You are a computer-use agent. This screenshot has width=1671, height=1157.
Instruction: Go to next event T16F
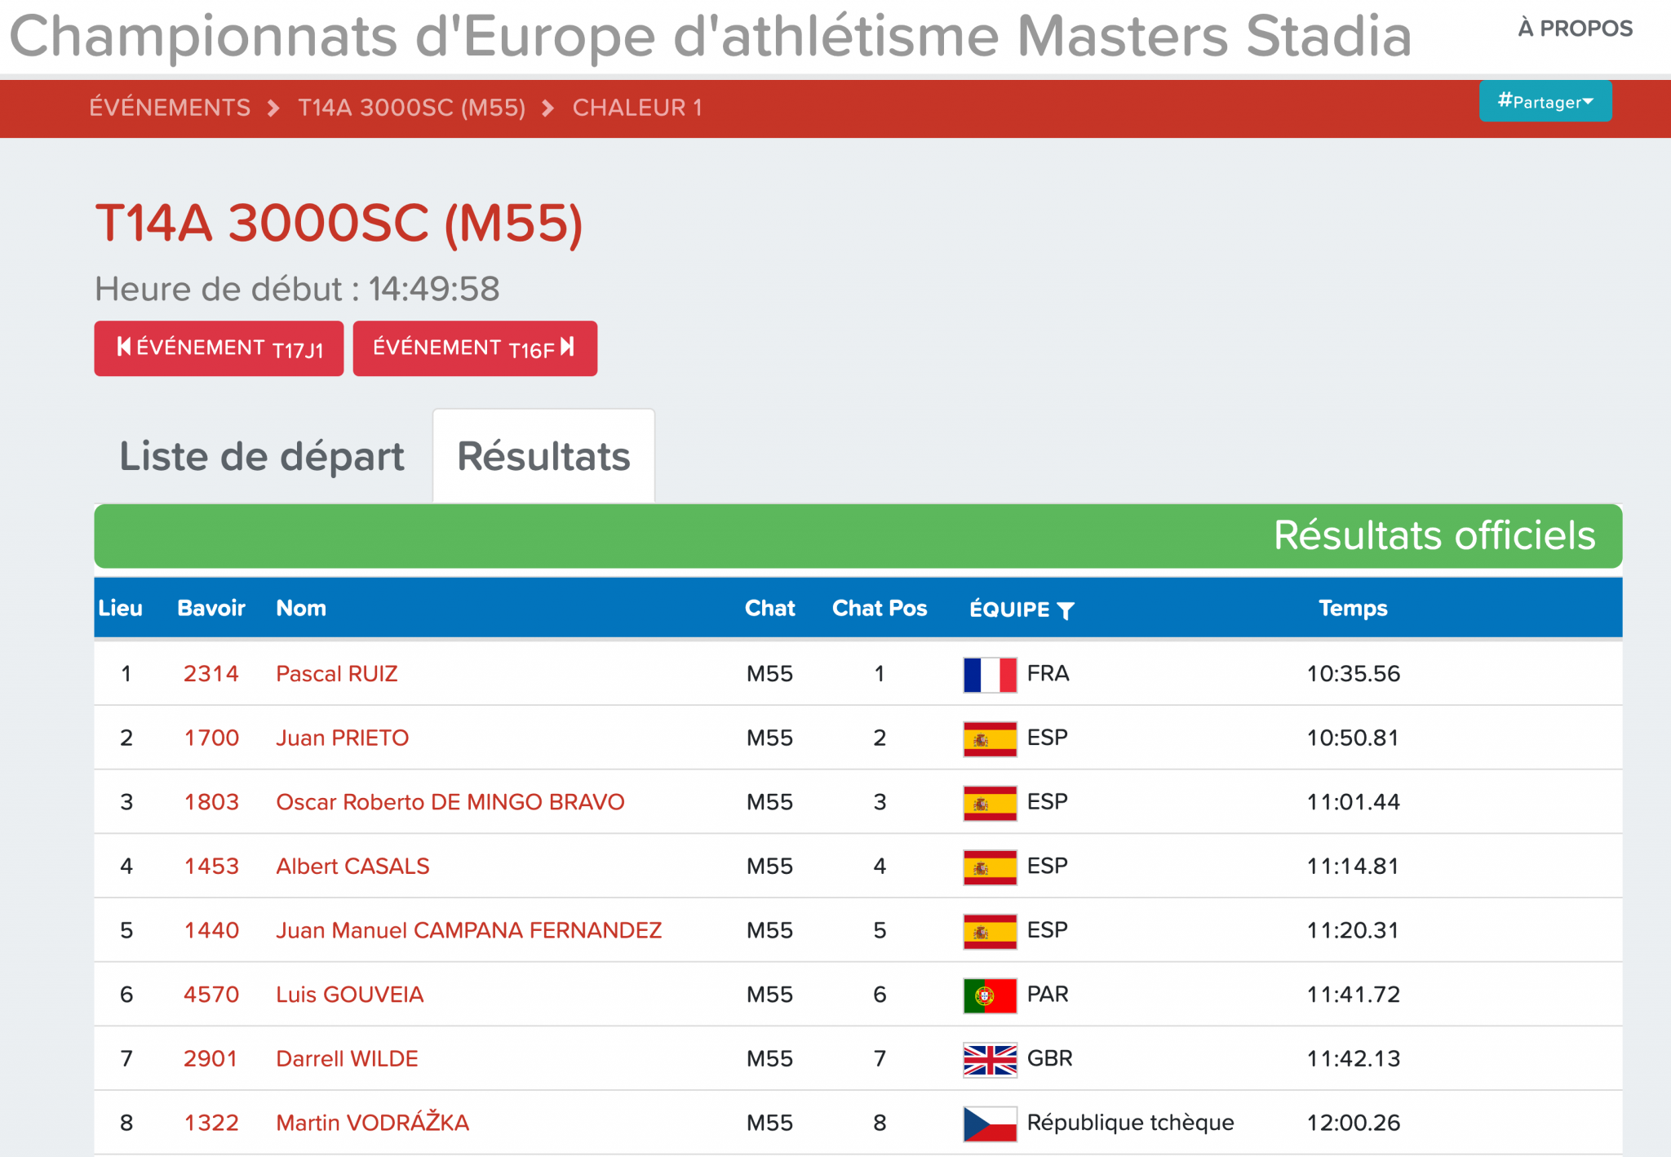[x=474, y=348]
